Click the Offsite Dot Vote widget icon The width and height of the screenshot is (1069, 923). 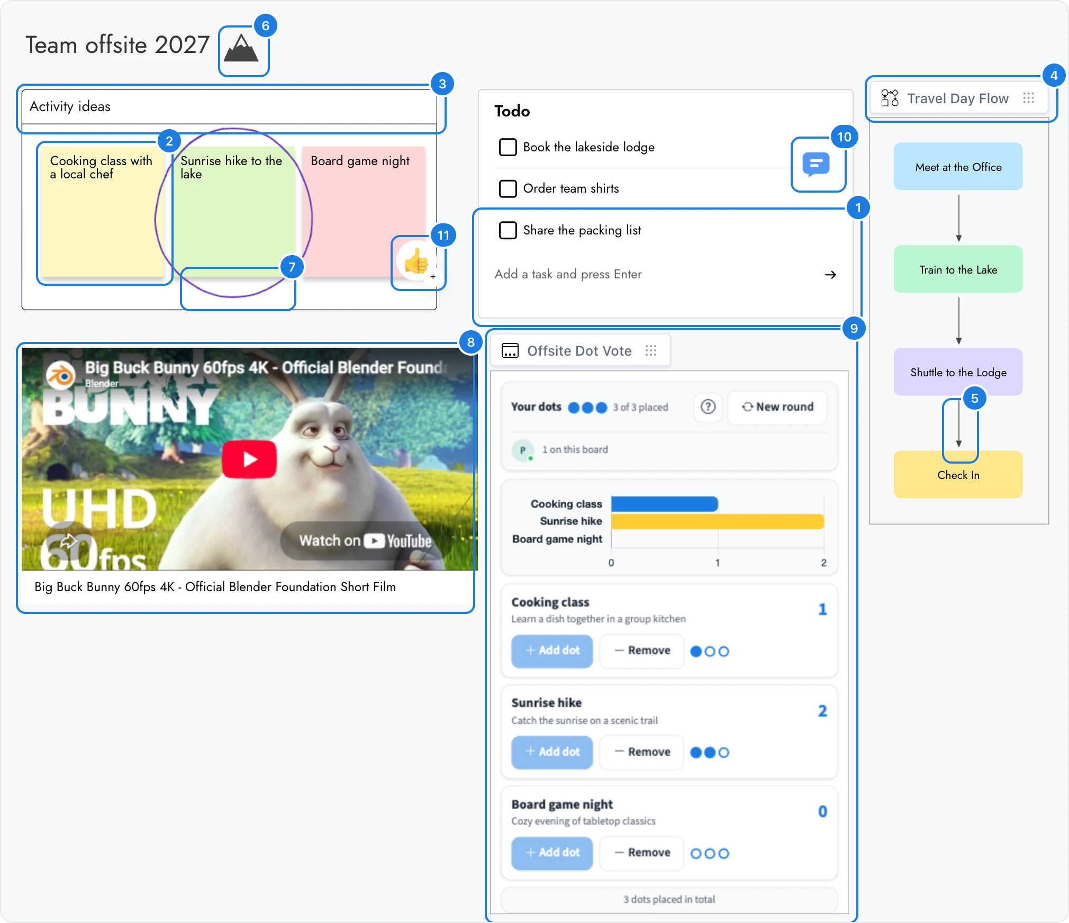(510, 350)
